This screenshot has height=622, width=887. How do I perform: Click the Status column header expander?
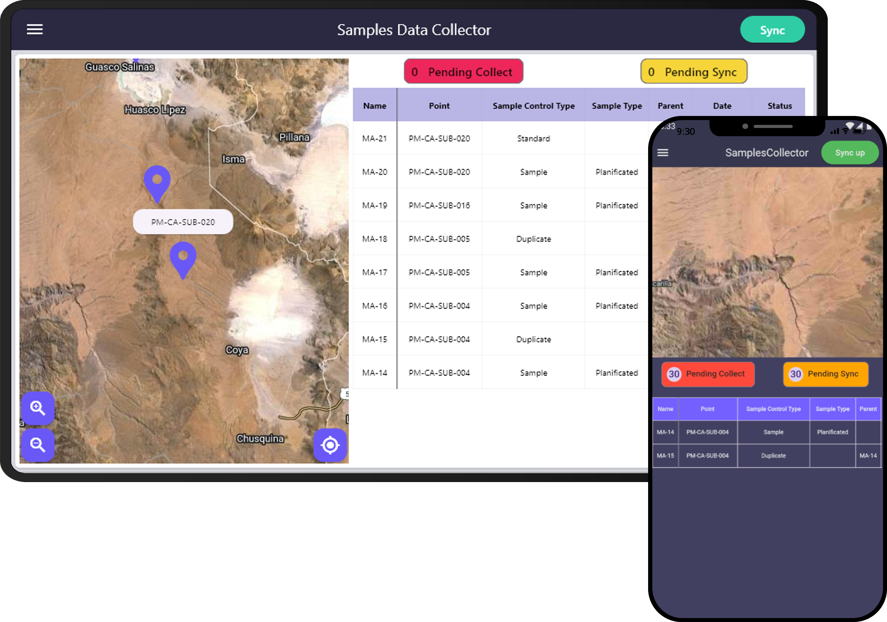point(803,106)
